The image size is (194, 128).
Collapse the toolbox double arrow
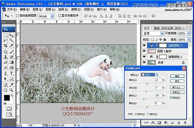pos(4,22)
